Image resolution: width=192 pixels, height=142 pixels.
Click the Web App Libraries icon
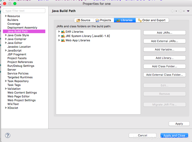63,40
